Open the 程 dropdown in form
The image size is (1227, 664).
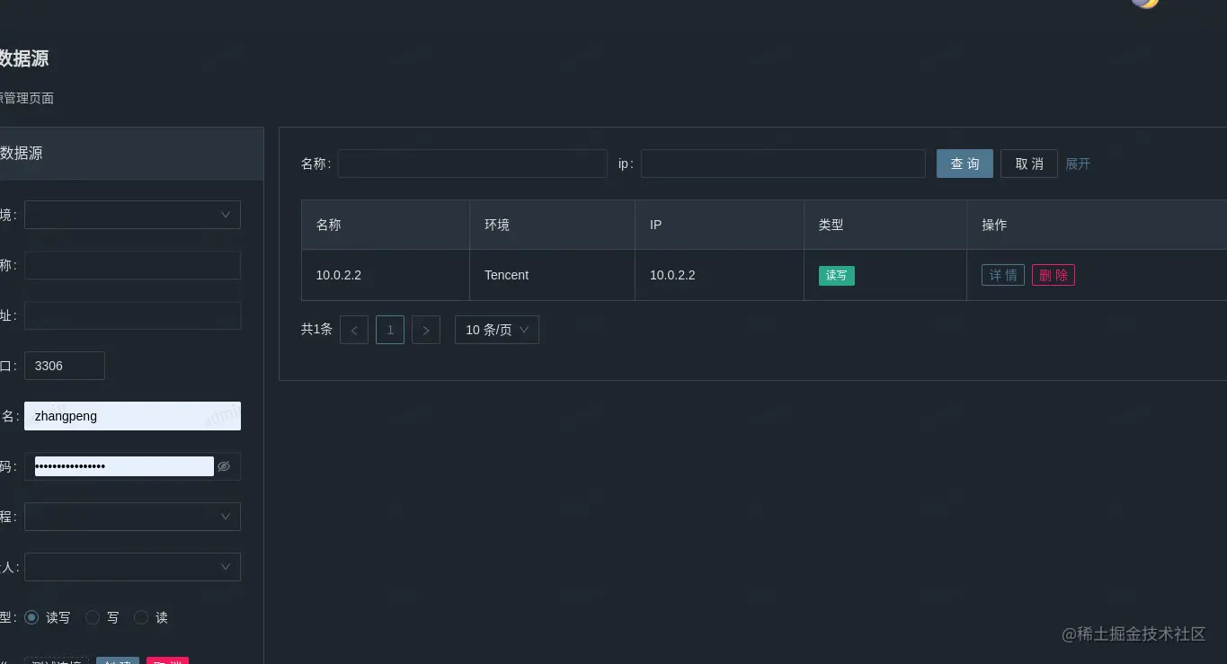(x=132, y=517)
